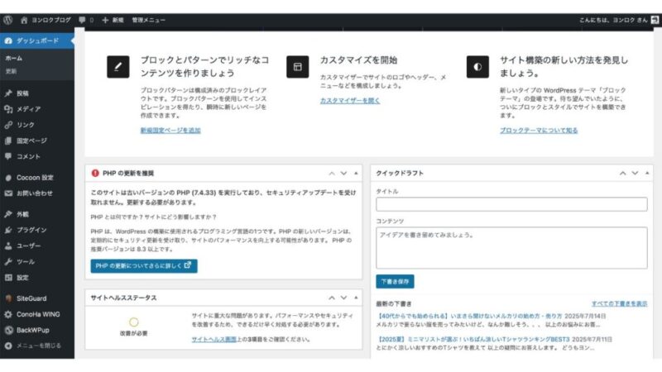Click the プラグイン plug icon in sidebar
662x372 pixels.
tap(8, 230)
